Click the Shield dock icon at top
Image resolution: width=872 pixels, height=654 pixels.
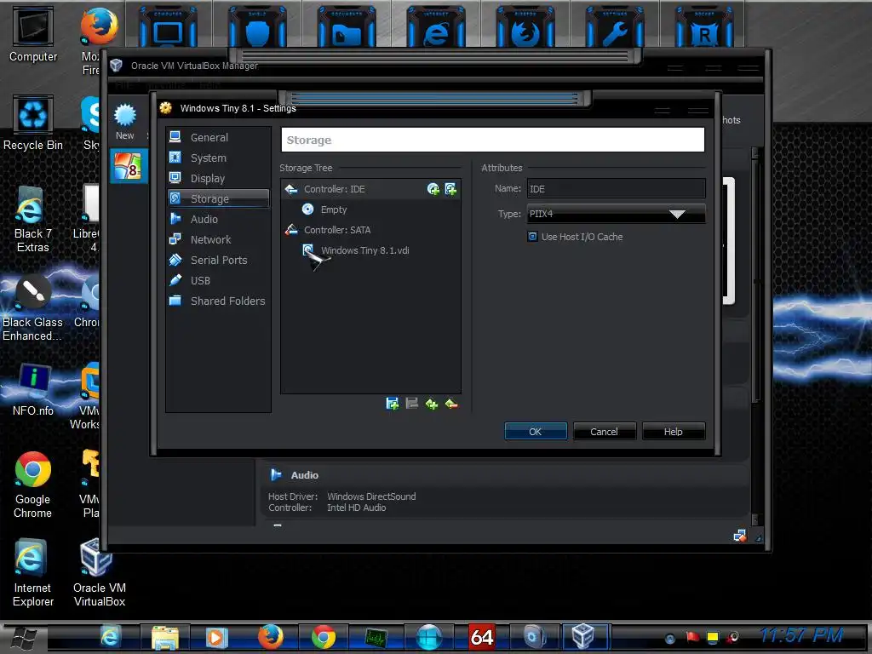(x=257, y=28)
